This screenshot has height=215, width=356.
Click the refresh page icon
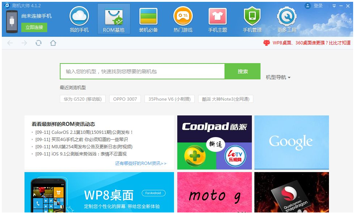(39, 43)
